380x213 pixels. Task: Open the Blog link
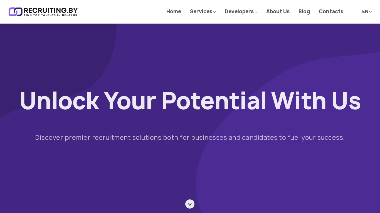coord(304,11)
